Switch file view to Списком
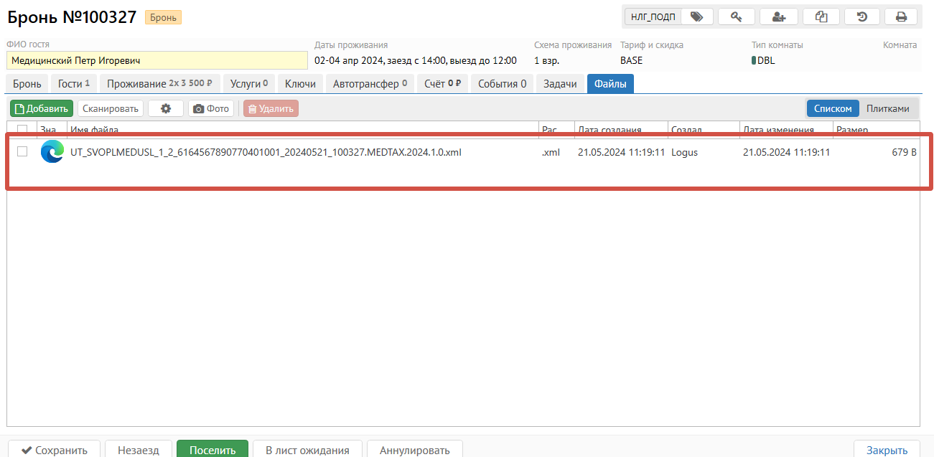This screenshot has width=934, height=457. pyautogui.click(x=833, y=108)
